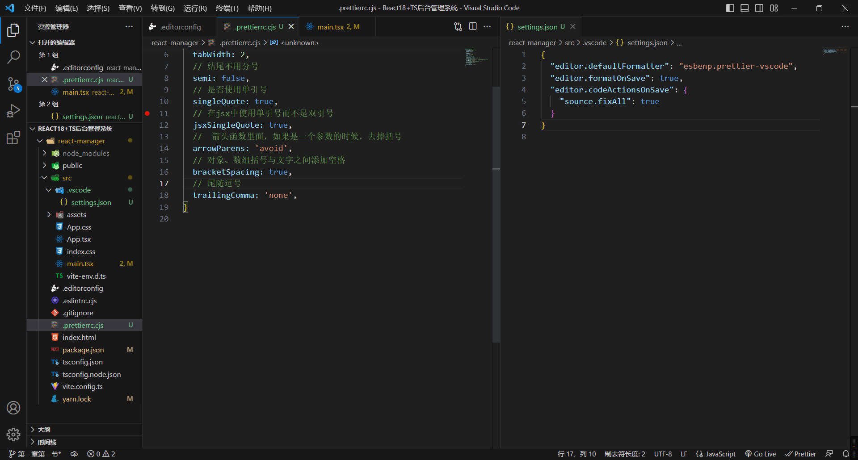Click the git branch status bar item
858x460 pixels.
click(x=35, y=454)
